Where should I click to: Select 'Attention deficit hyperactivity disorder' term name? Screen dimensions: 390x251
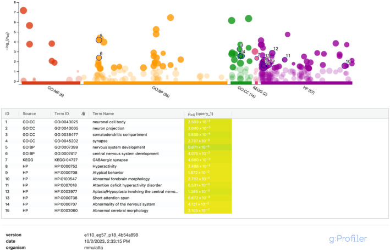click(x=127, y=185)
